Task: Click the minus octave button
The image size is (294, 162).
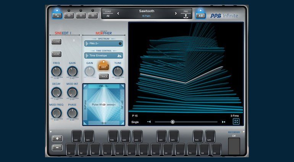Action: 57,147
